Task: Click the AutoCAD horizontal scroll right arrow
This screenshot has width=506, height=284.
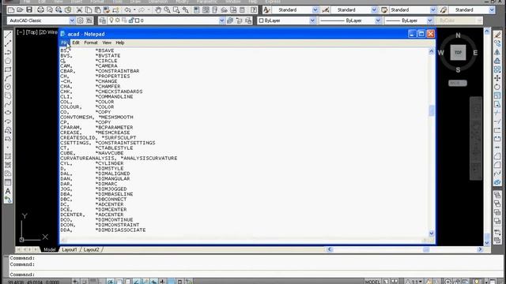Action: pos(480,249)
